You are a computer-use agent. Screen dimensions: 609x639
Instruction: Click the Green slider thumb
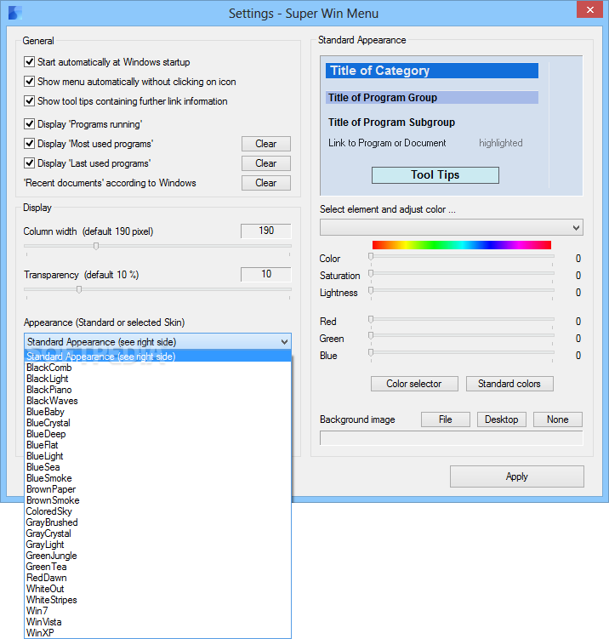[371, 335]
